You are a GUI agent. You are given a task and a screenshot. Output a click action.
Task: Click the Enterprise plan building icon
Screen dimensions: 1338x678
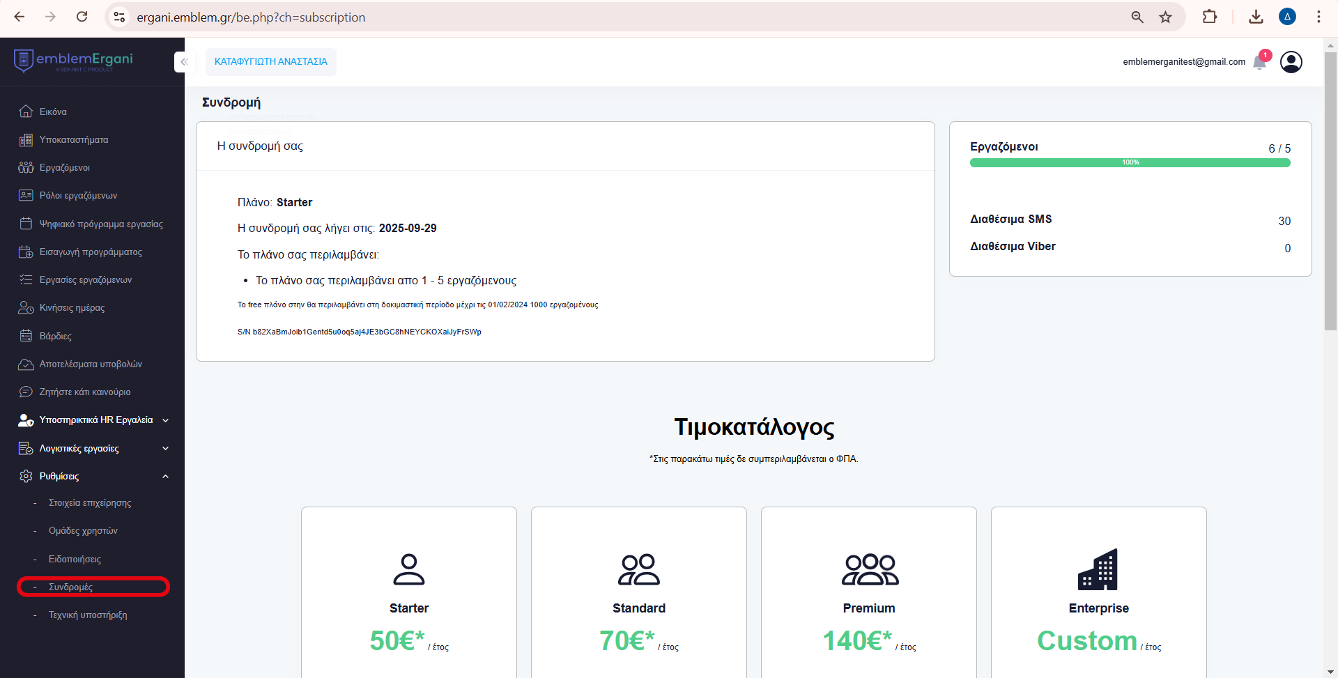[x=1098, y=569]
